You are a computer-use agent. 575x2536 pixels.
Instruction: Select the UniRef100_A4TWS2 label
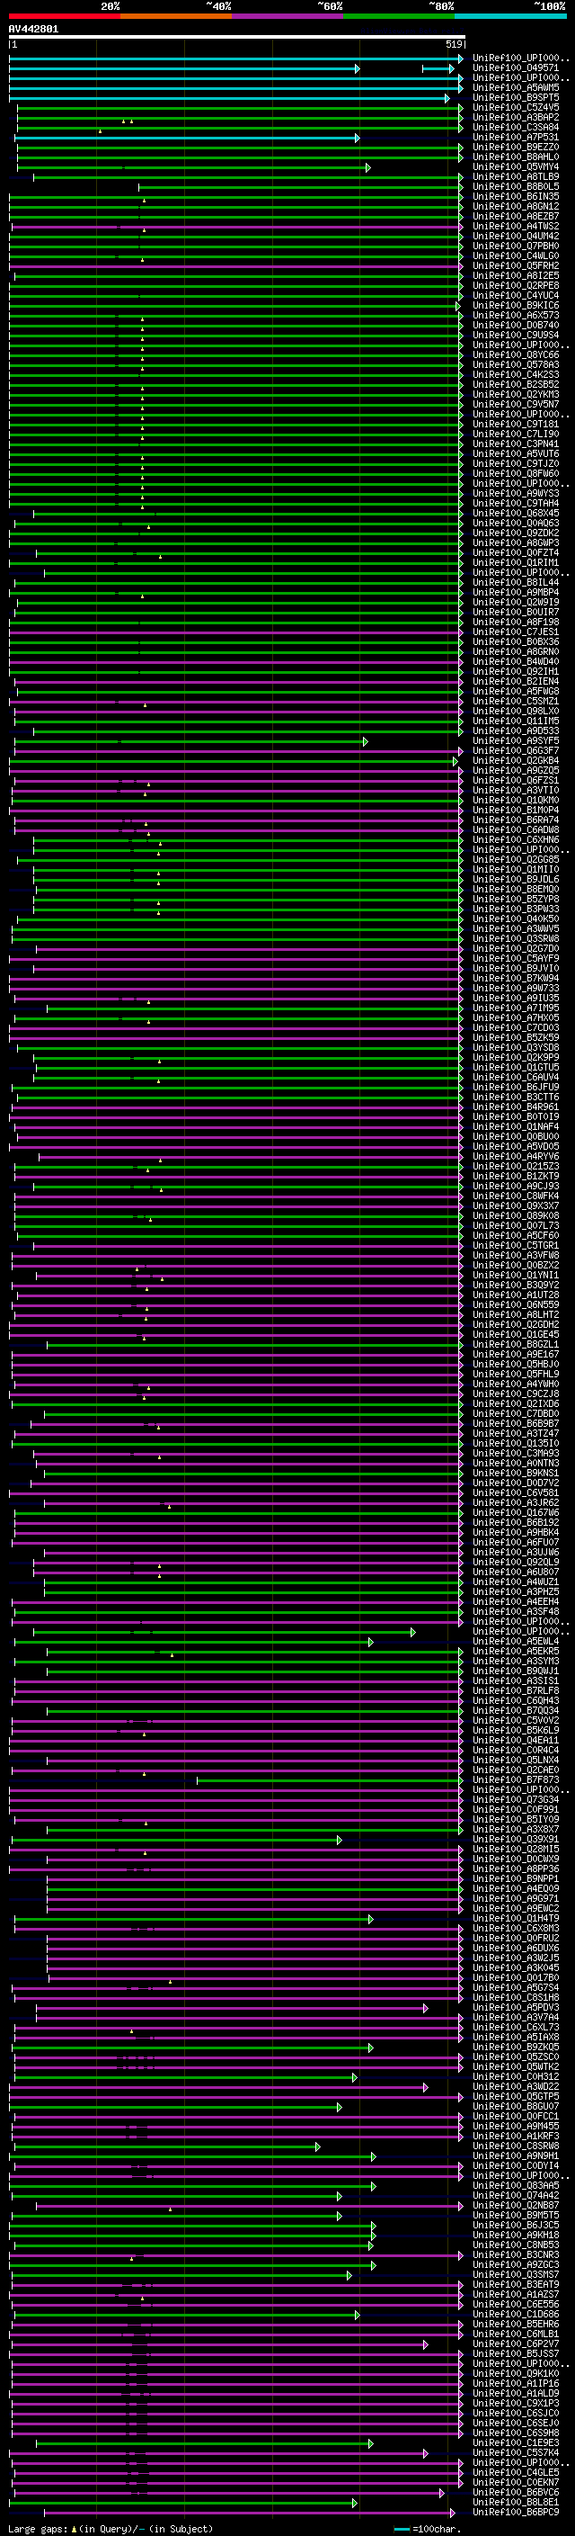click(516, 226)
